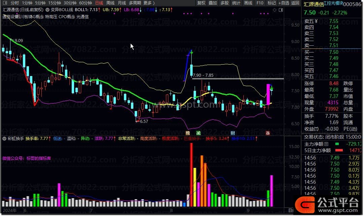The width and height of the screenshot is (364, 216).
Task: Click the 财 event marker on chart
Action: click(233, 133)
